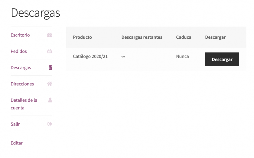
Task: Click the house icon beside Direcciones
Action: pos(50,84)
